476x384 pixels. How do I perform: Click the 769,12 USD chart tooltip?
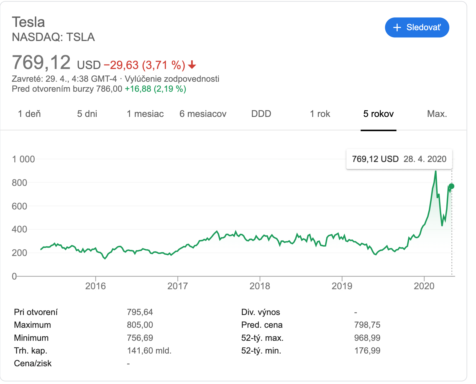(399, 159)
